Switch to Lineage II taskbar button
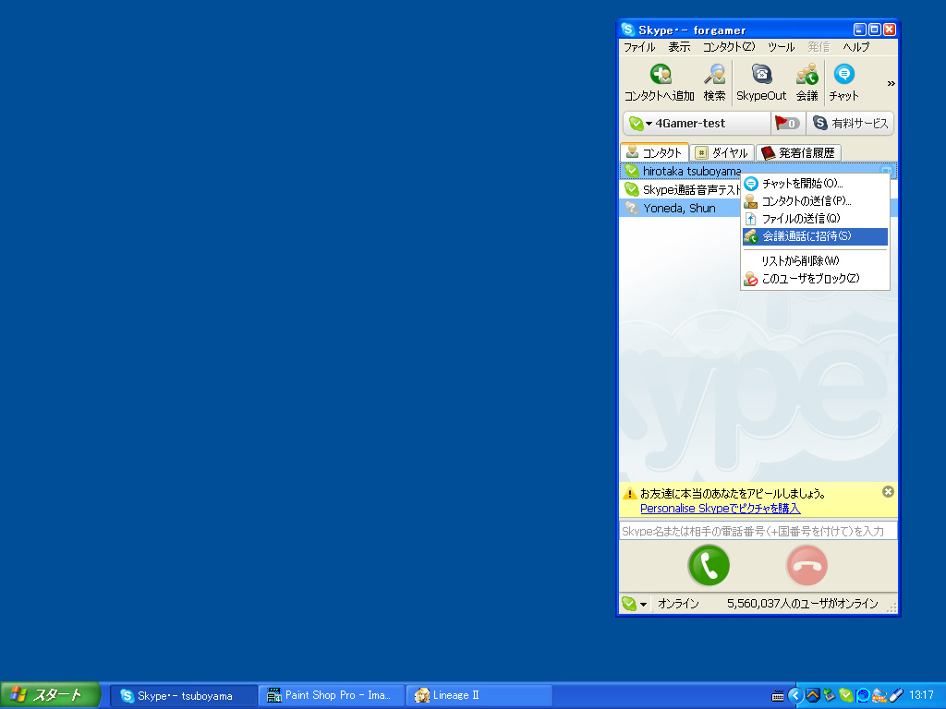Image resolution: width=946 pixels, height=709 pixels. point(479,696)
